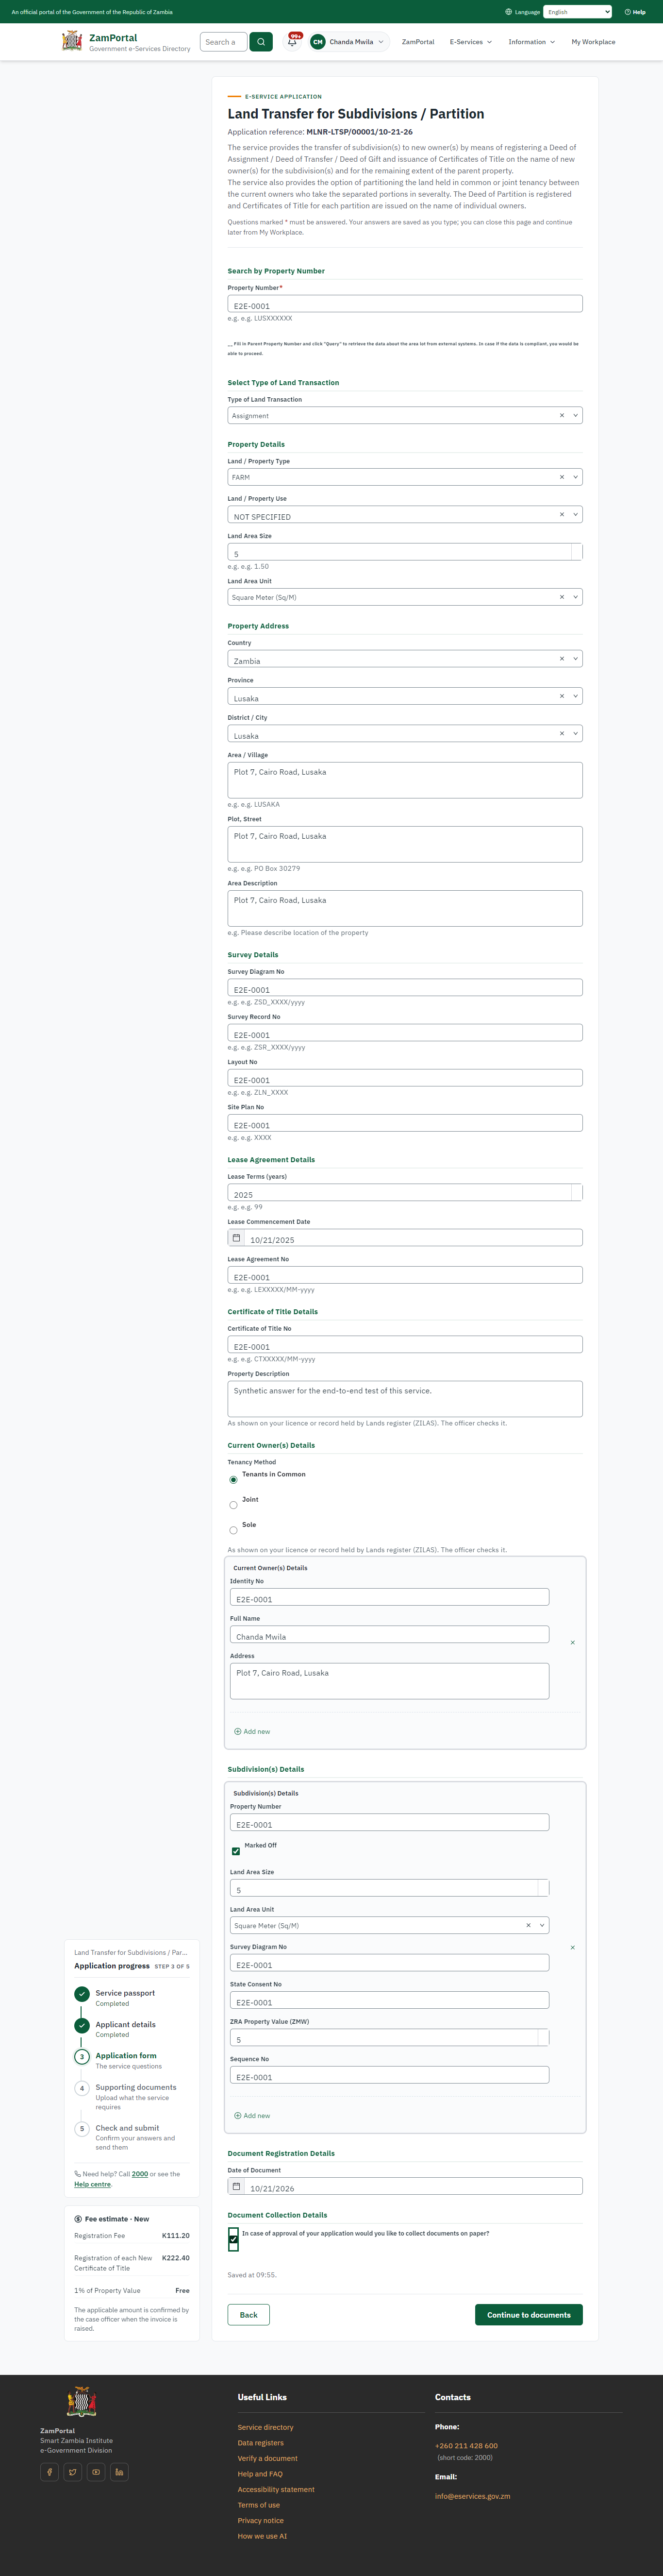This screenshot has height=2576, width=663.
Task: Open Type of Land Transaction dropdown arrow
Action: (575, 415)
